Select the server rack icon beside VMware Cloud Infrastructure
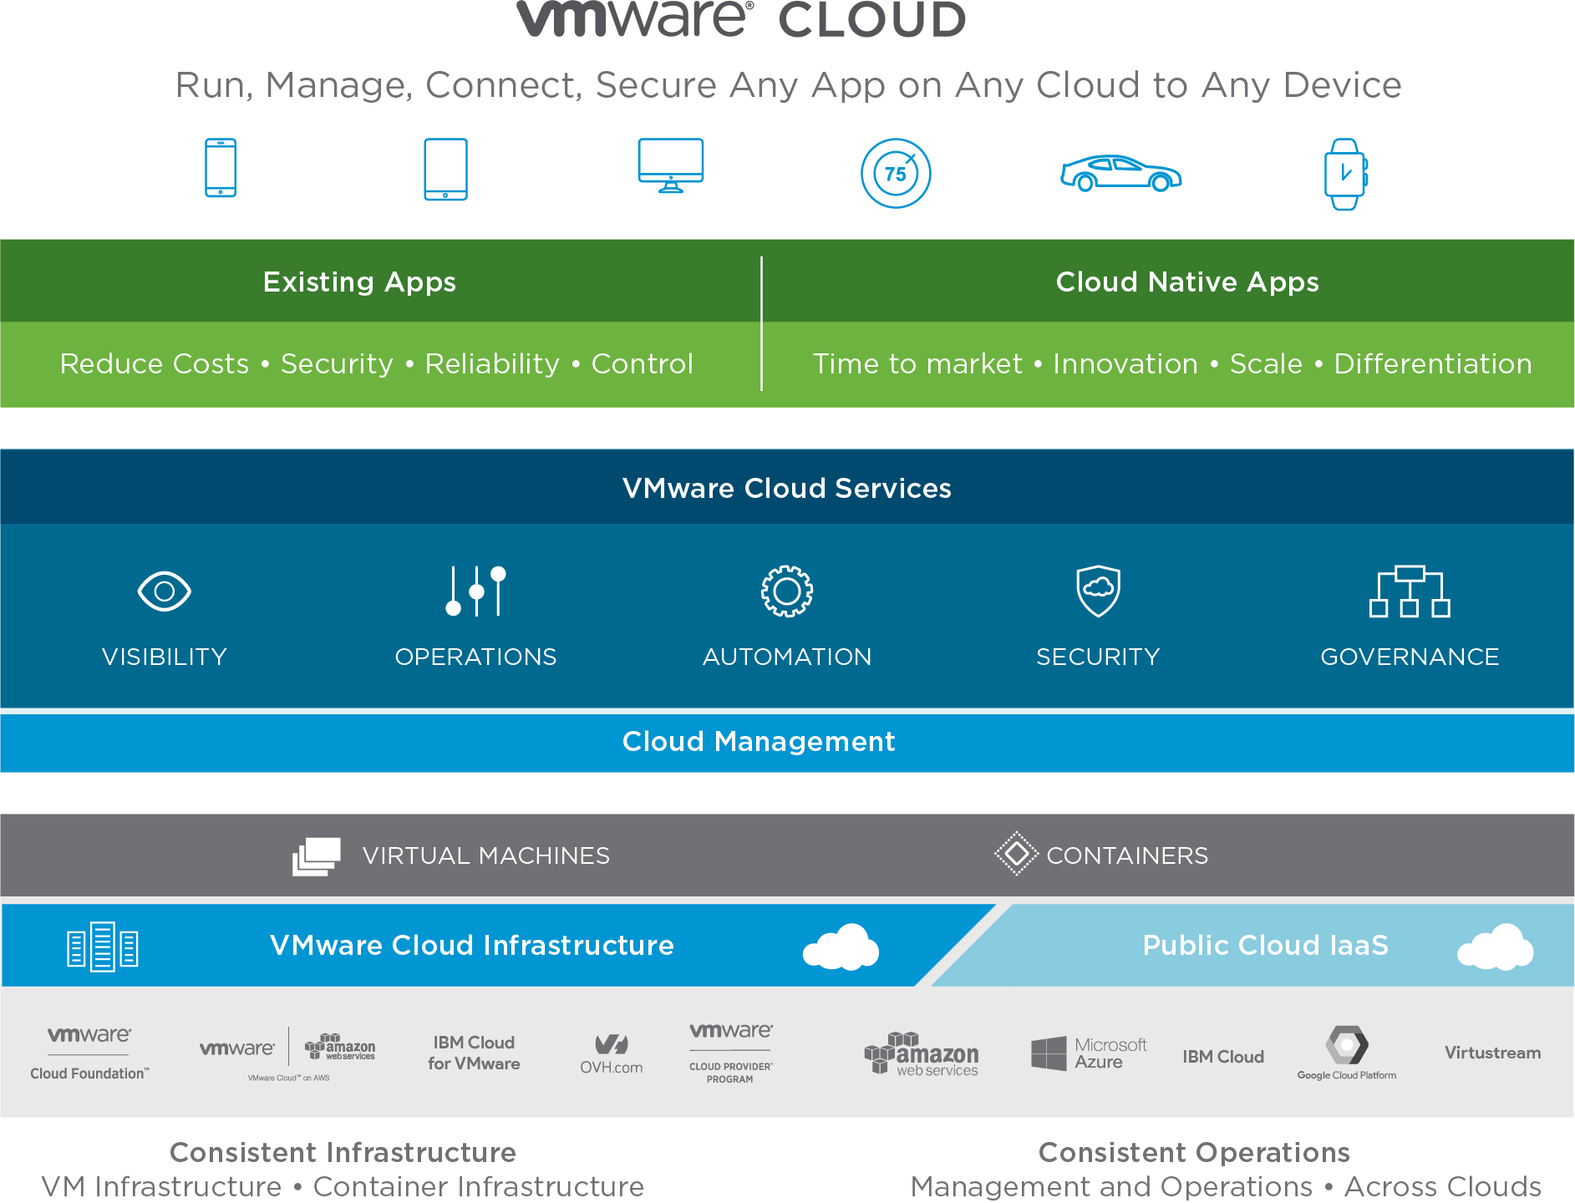The height and width of the screenshot is (1203, 1575). 104,945
